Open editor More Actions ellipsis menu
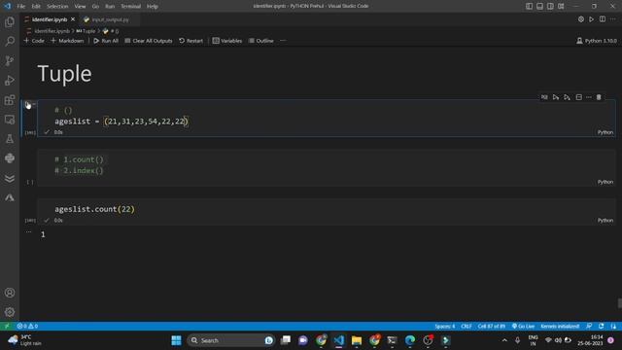622x350 pixels. (613, 19)
